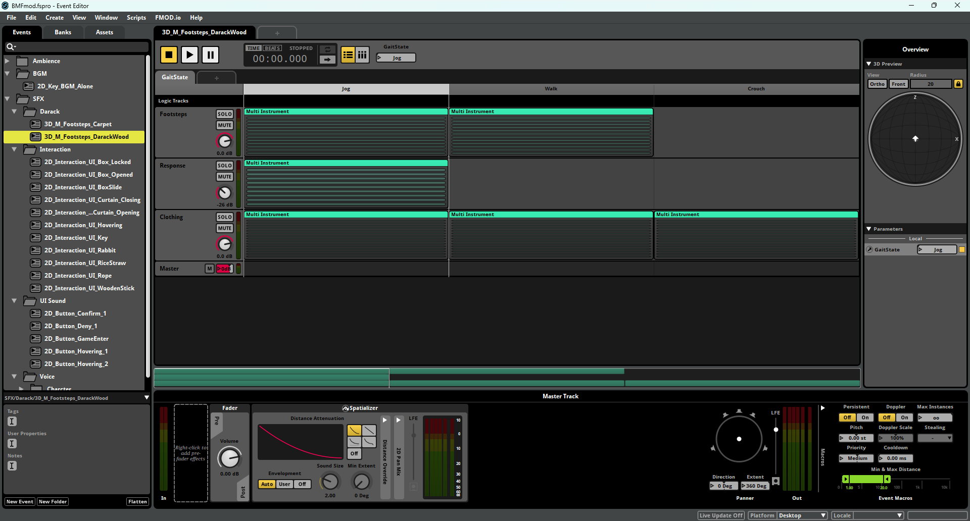The width and height of the screenshot is (970, 521).
Task: Switch to the Banks tab
Action: [x=63, y=32]
